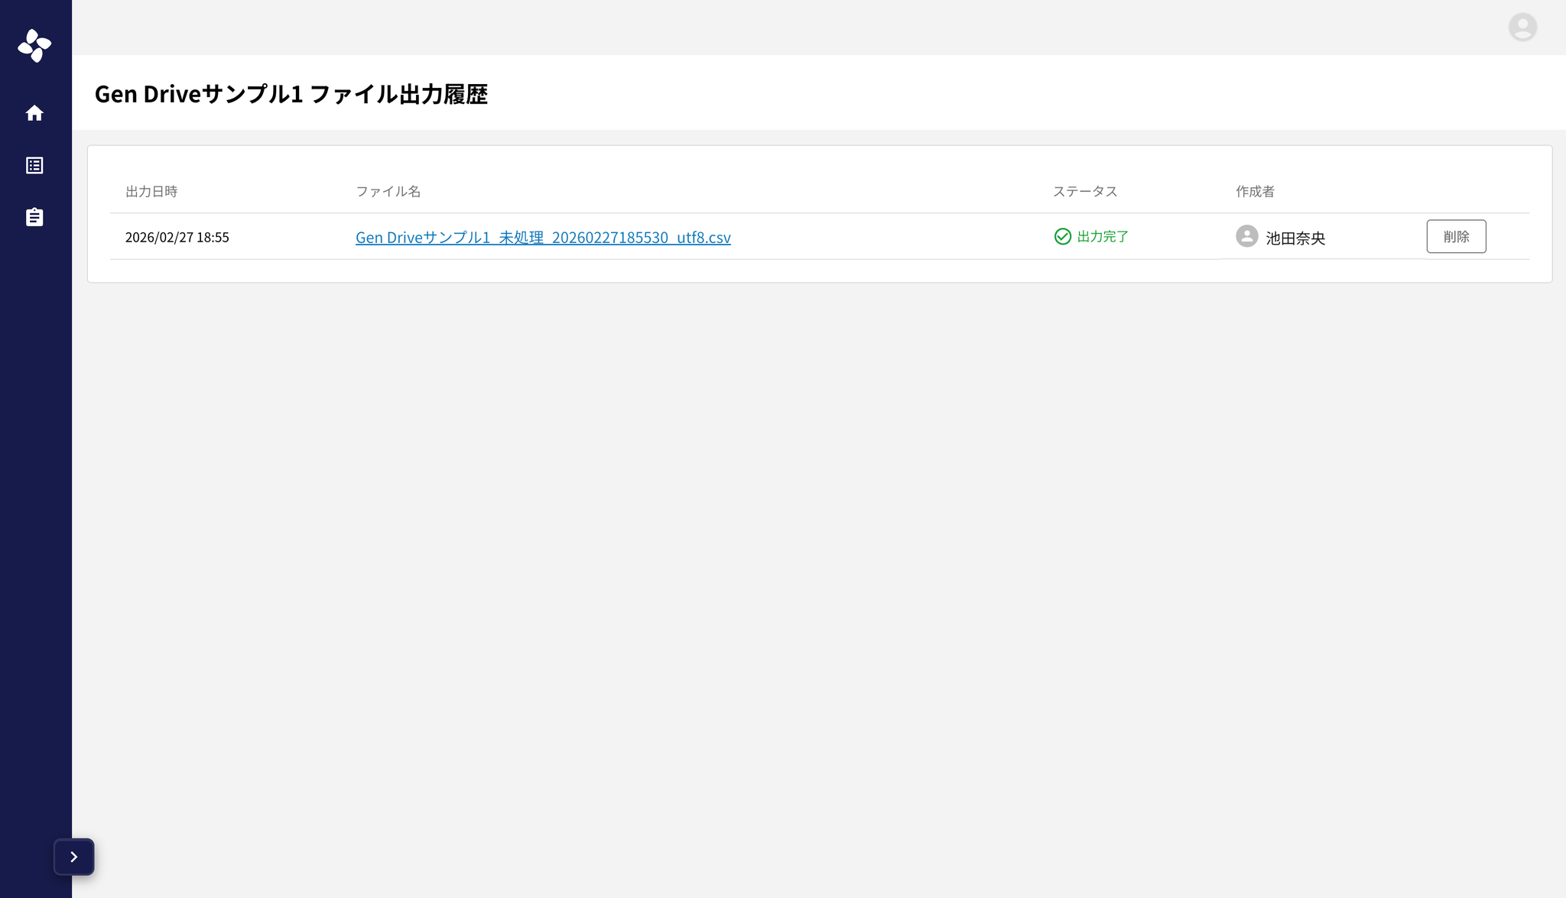
Task: Click the 出力完了 status text
Action: [x=1102, y=237]
